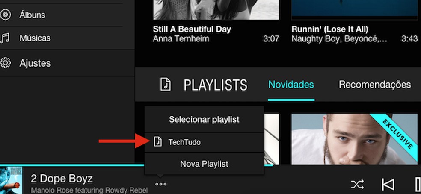This screenshot has height=194, width=421.
Task: Skip to the previous track
Action: point(388,184)
